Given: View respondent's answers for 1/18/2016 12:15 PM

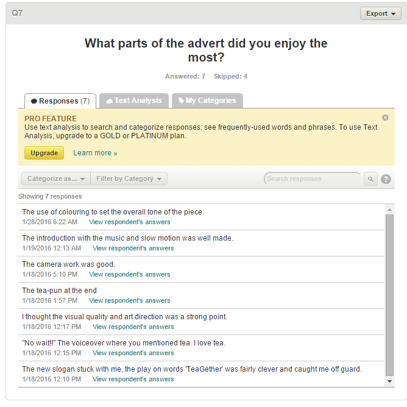Looking at the screenshot, I should point(133,353).
